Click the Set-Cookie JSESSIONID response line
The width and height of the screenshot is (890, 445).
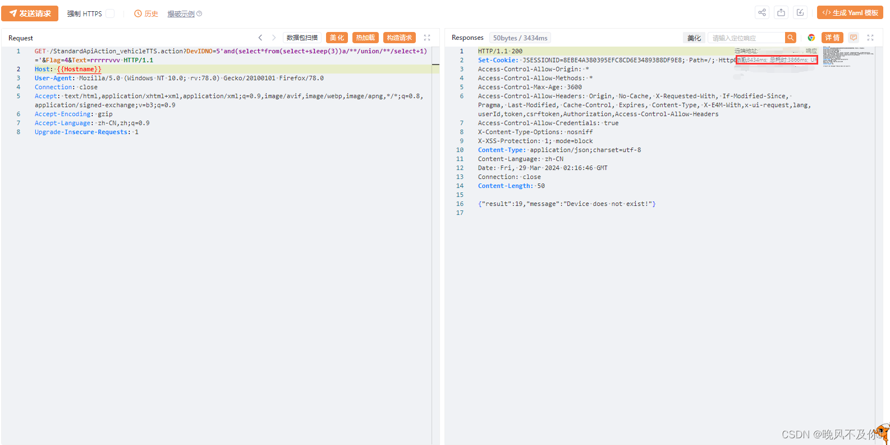click(x=606, y=60)
